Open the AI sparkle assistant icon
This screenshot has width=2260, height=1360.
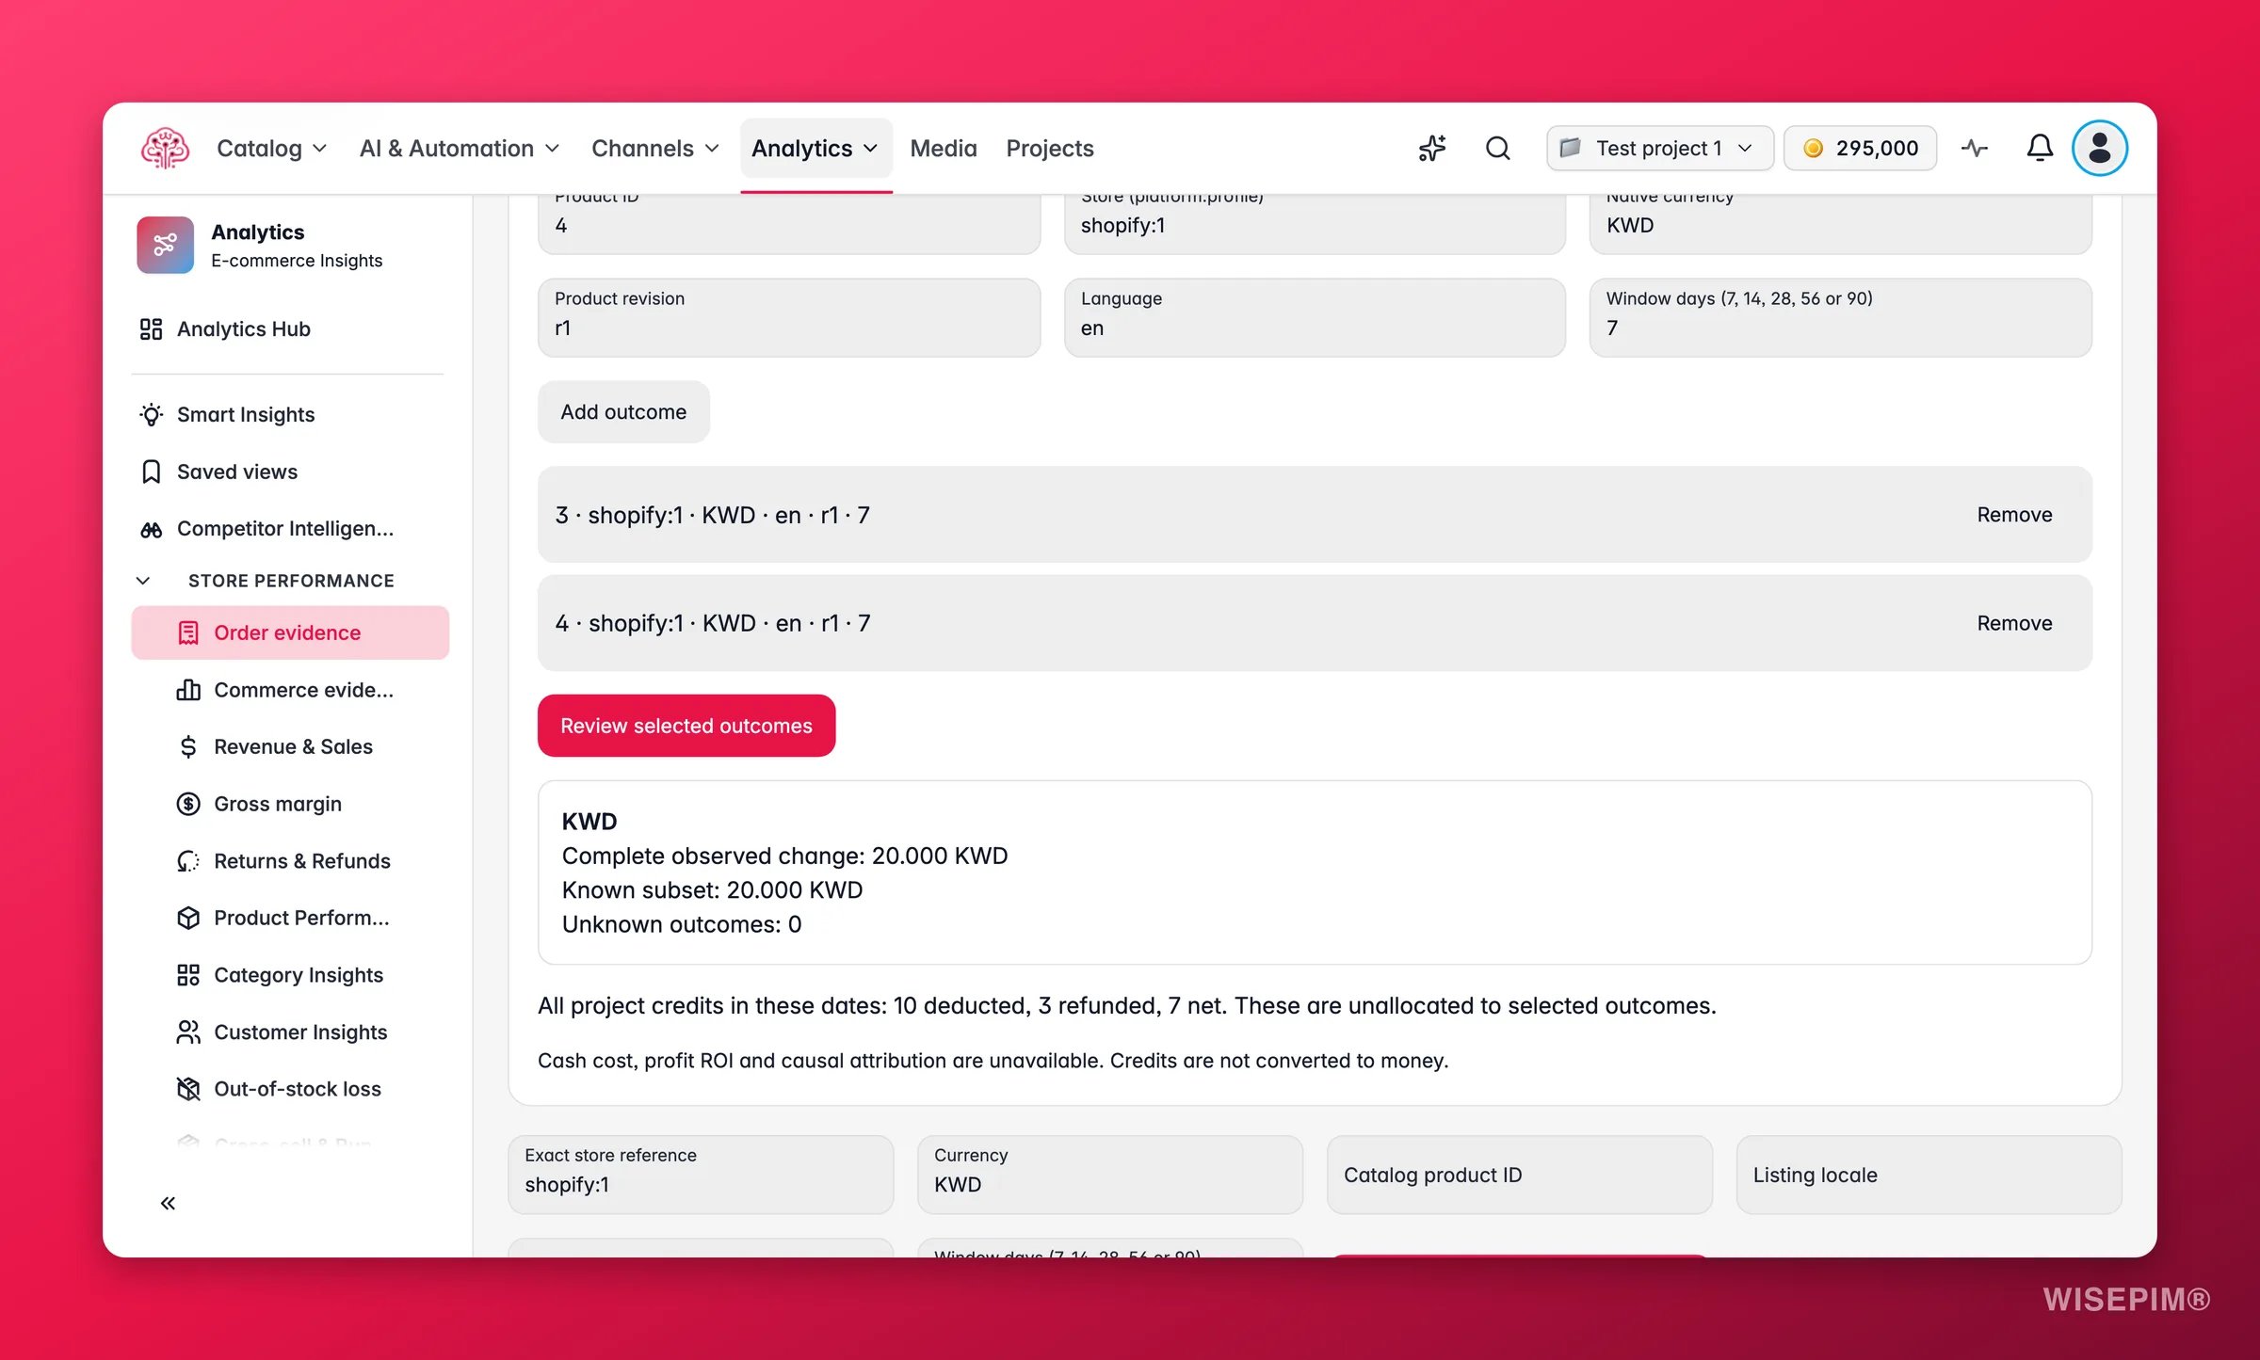(1432, 148)
